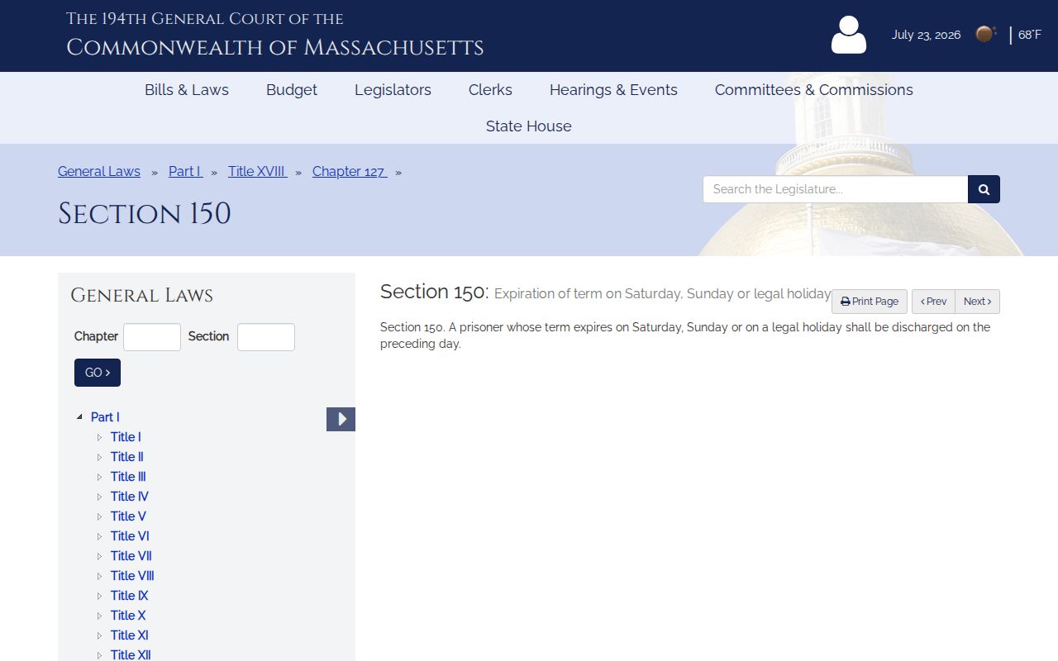Click the moon phase weather icon
The width and height of the screenshot is (1058, 661).
[985, 34]
